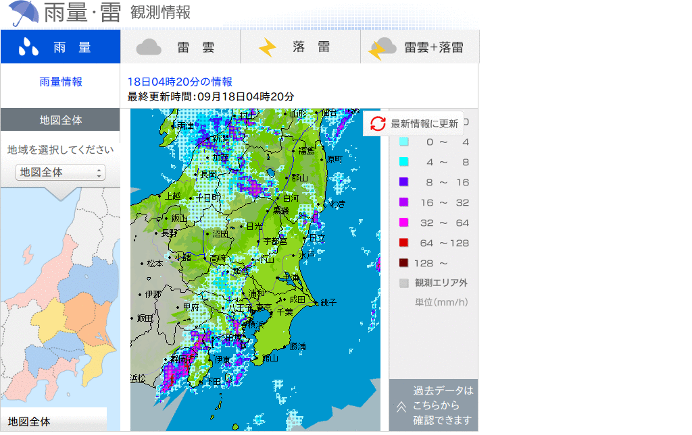Switch to the 雷雲 thundercloud tab

click(180, 47)
